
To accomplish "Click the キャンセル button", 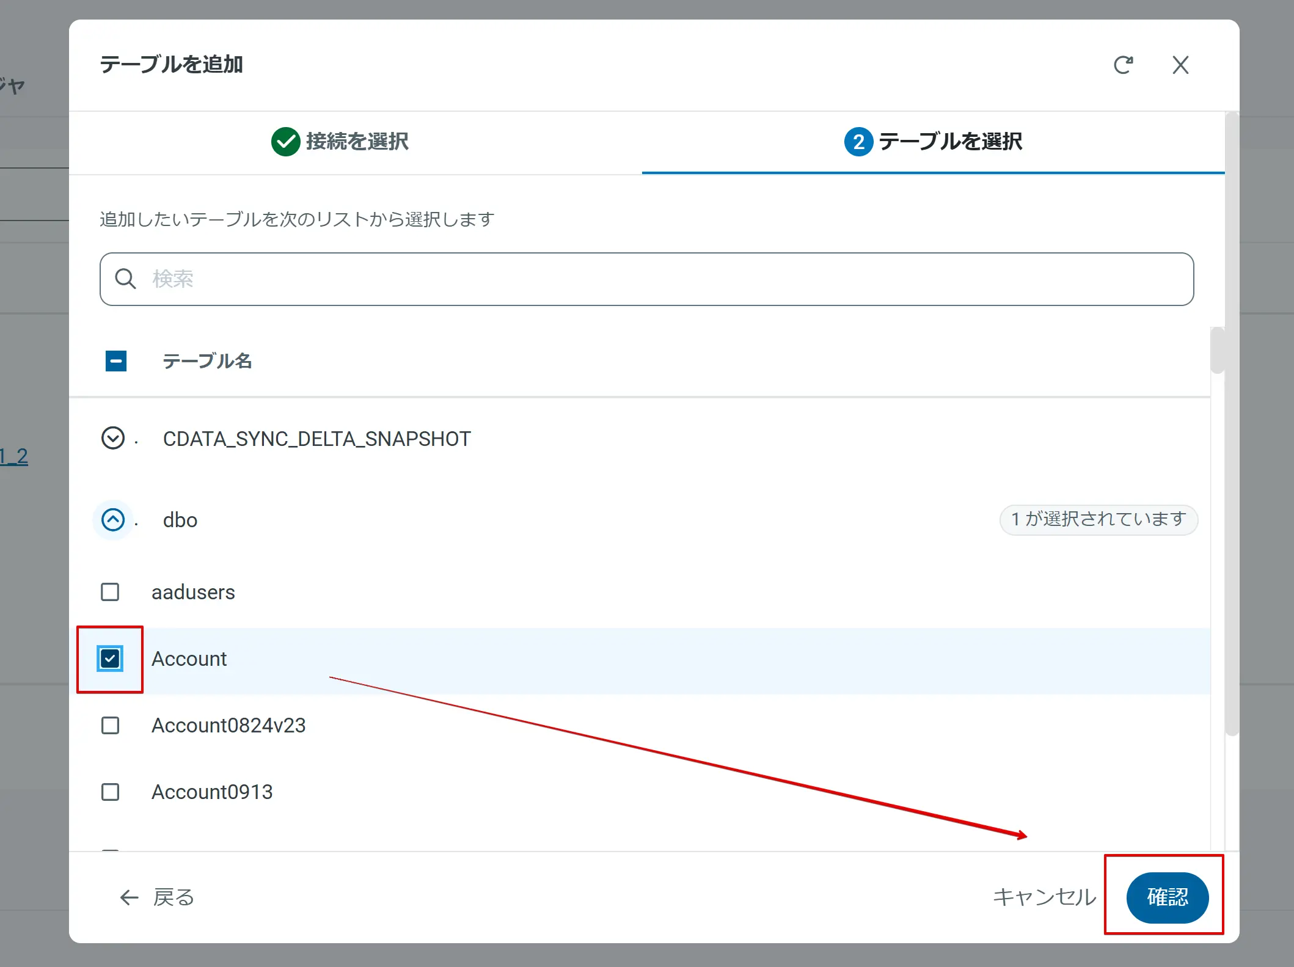I will click(1044, 897).
